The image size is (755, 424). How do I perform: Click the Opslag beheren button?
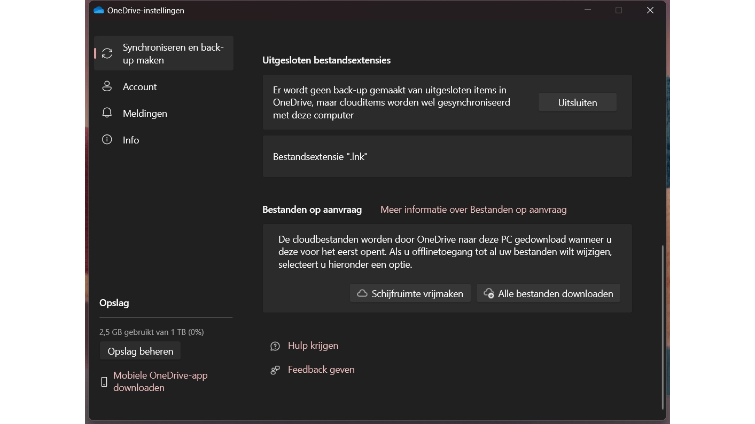[x=140, y=351]
